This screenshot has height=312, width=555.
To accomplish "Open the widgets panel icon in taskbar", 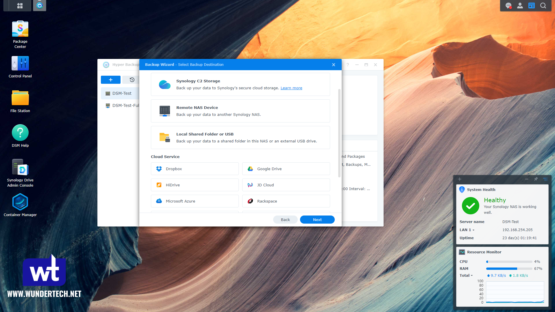I will (x=532, y=5).
